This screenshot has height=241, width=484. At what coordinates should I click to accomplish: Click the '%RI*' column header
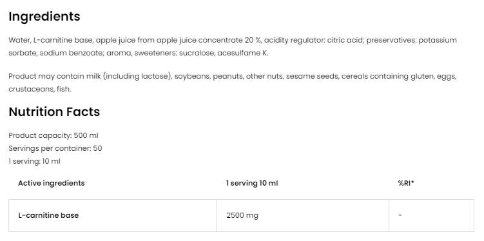[x=406, y=183]
